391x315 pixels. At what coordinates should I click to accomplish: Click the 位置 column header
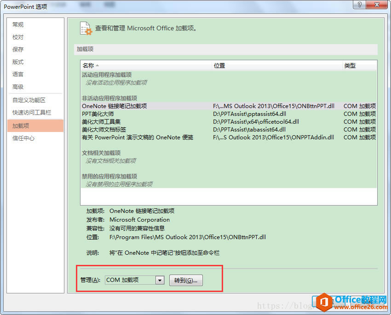[x=219, y=65]
